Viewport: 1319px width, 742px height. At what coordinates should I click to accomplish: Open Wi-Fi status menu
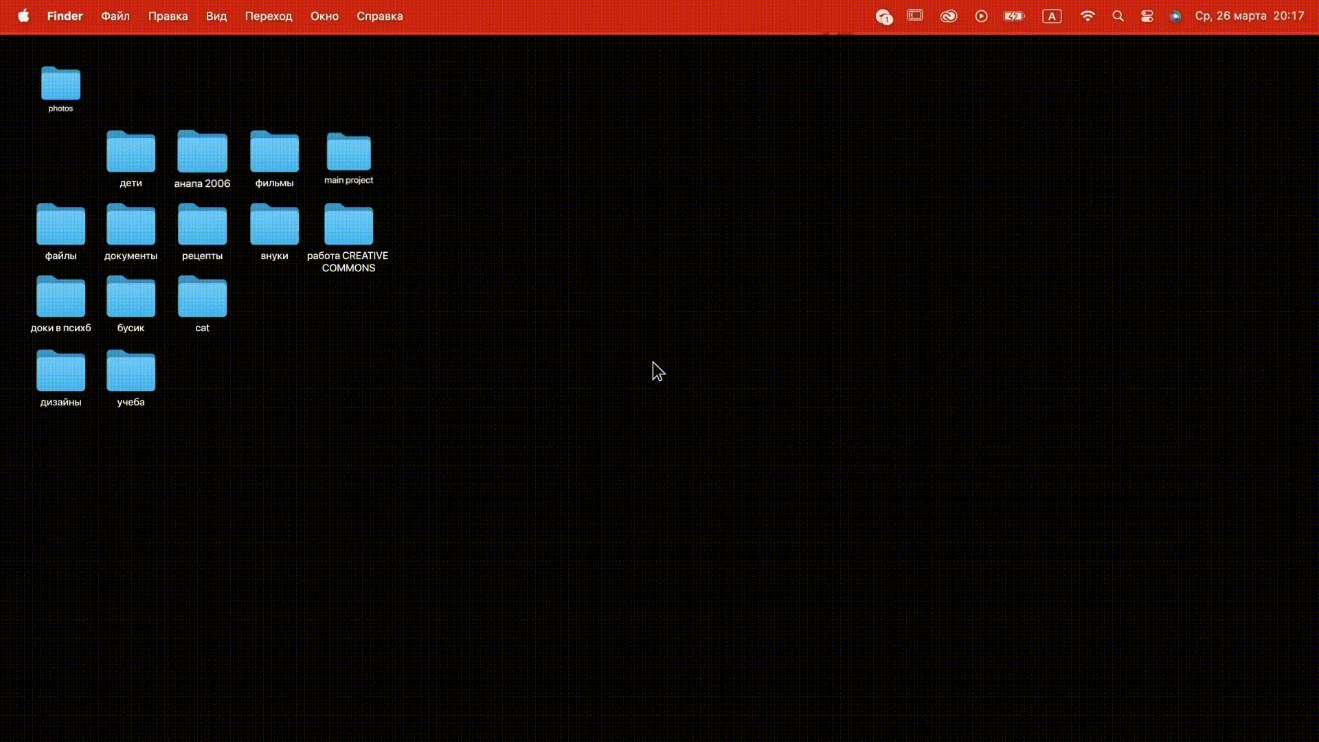coord(1087,16)
